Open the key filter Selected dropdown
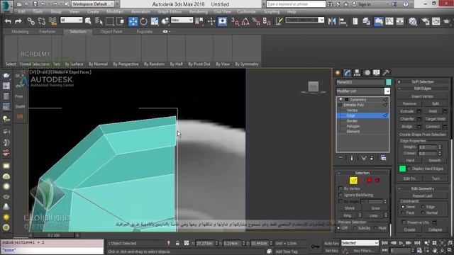 360,243
